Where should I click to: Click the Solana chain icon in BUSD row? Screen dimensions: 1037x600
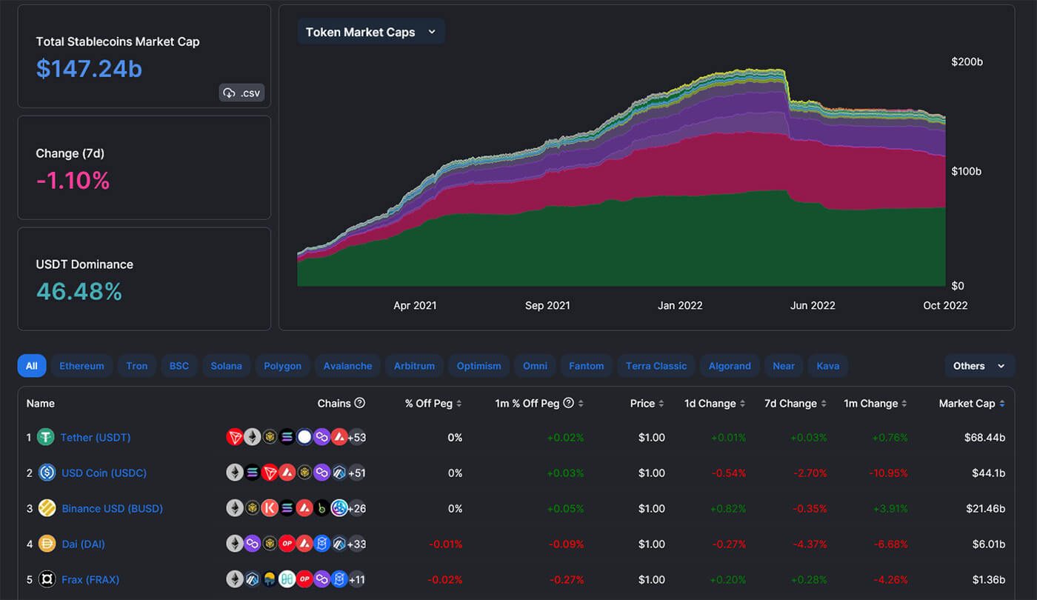pos(287,508)
